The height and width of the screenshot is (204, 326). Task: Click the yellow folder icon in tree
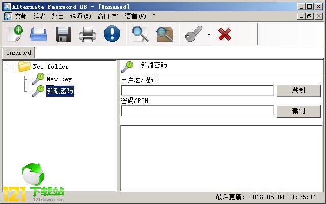coord(24,67)
